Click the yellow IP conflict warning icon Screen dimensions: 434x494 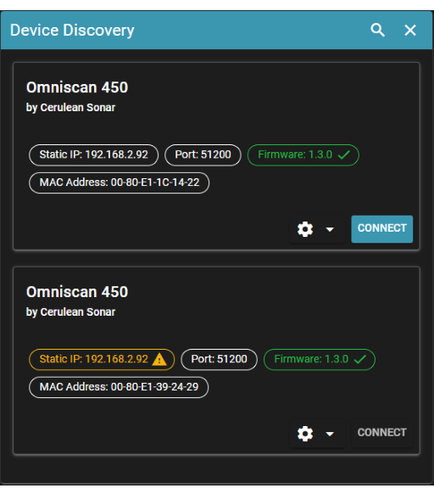click(x=159, y=359)
